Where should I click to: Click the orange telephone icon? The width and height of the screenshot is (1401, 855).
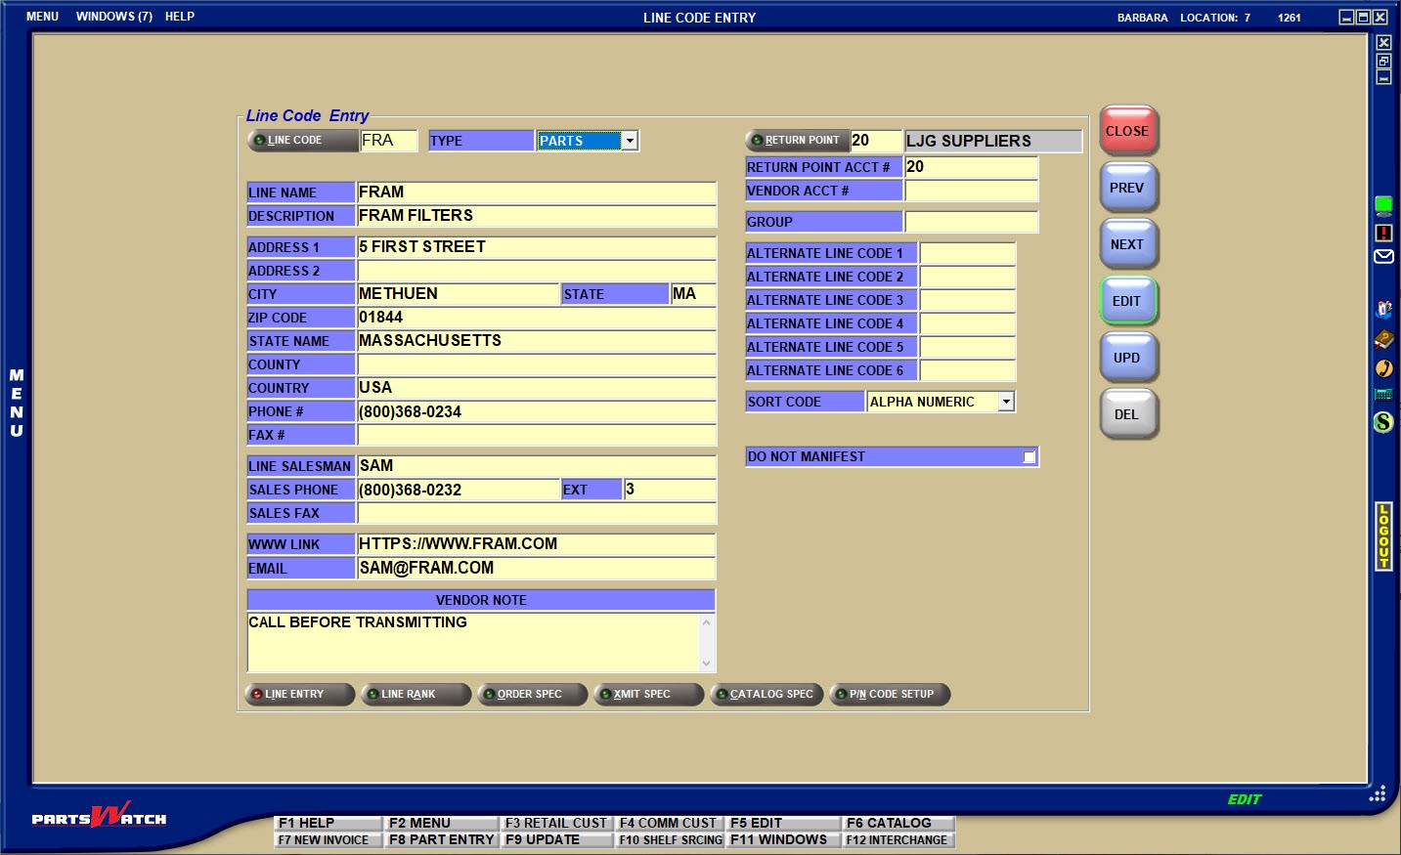click(1383, 368)
